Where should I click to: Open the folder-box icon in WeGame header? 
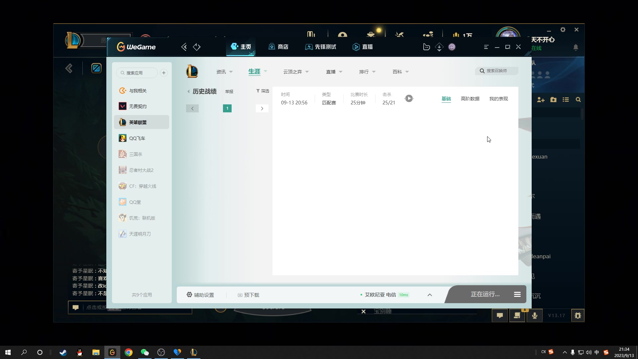[426, 47]
